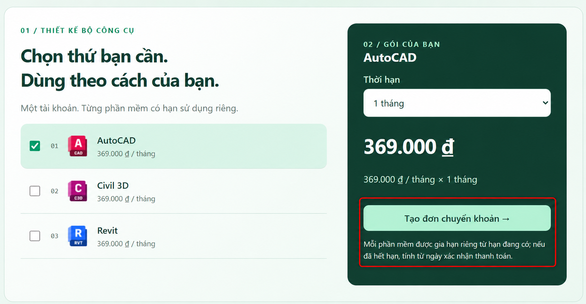
Task: Click the '02 / GÓI CỦA BẠN' label
Action: (x=402, y=44)
